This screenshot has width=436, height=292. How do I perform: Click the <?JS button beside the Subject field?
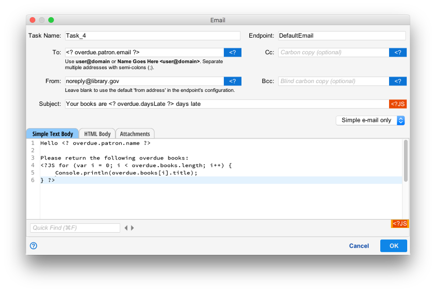tap(398, 104)
